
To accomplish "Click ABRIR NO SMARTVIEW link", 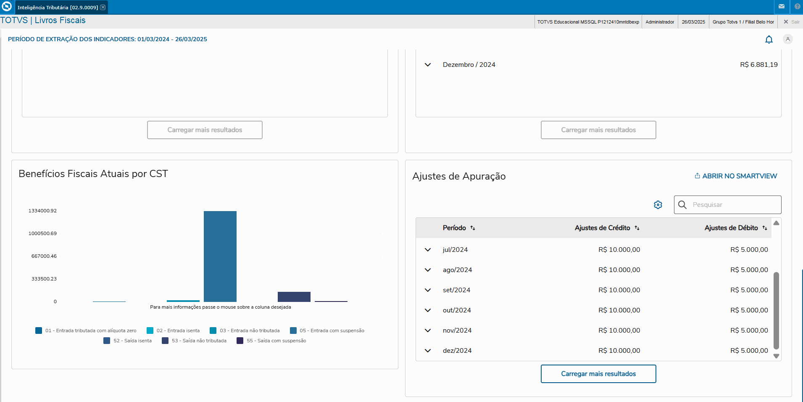I will [x=736, y=176].
